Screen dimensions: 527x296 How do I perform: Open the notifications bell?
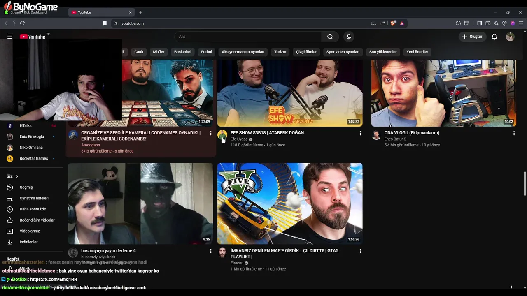pyautogui.click(x=494, y=37)
